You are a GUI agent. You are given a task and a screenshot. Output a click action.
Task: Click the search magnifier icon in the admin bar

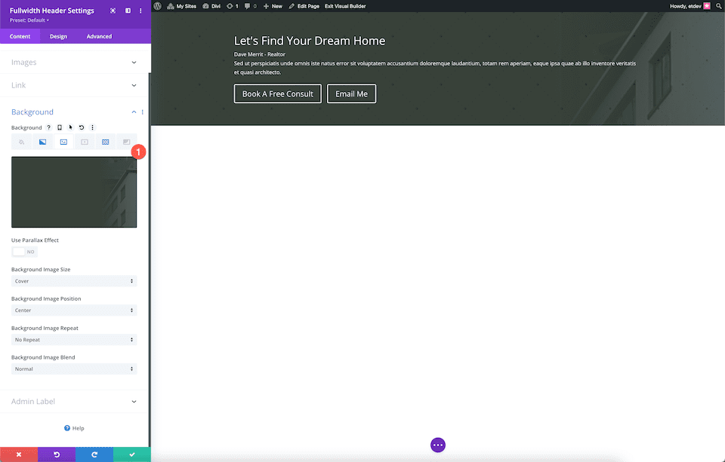coord(718,6)
